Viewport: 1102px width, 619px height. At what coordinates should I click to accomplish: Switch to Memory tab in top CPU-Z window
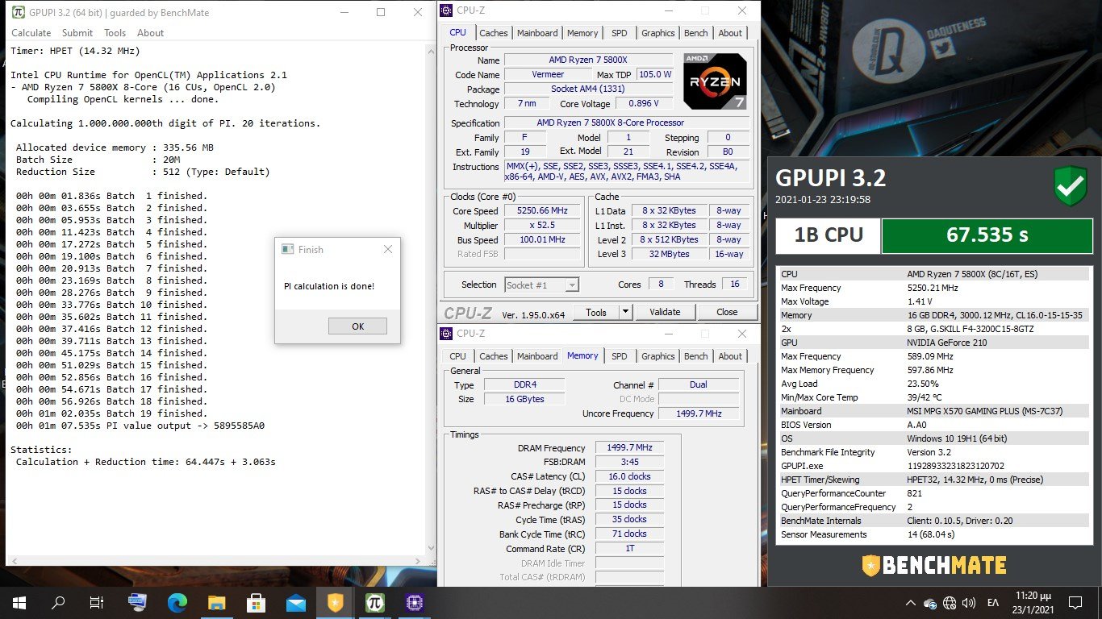tap(582, 33)
